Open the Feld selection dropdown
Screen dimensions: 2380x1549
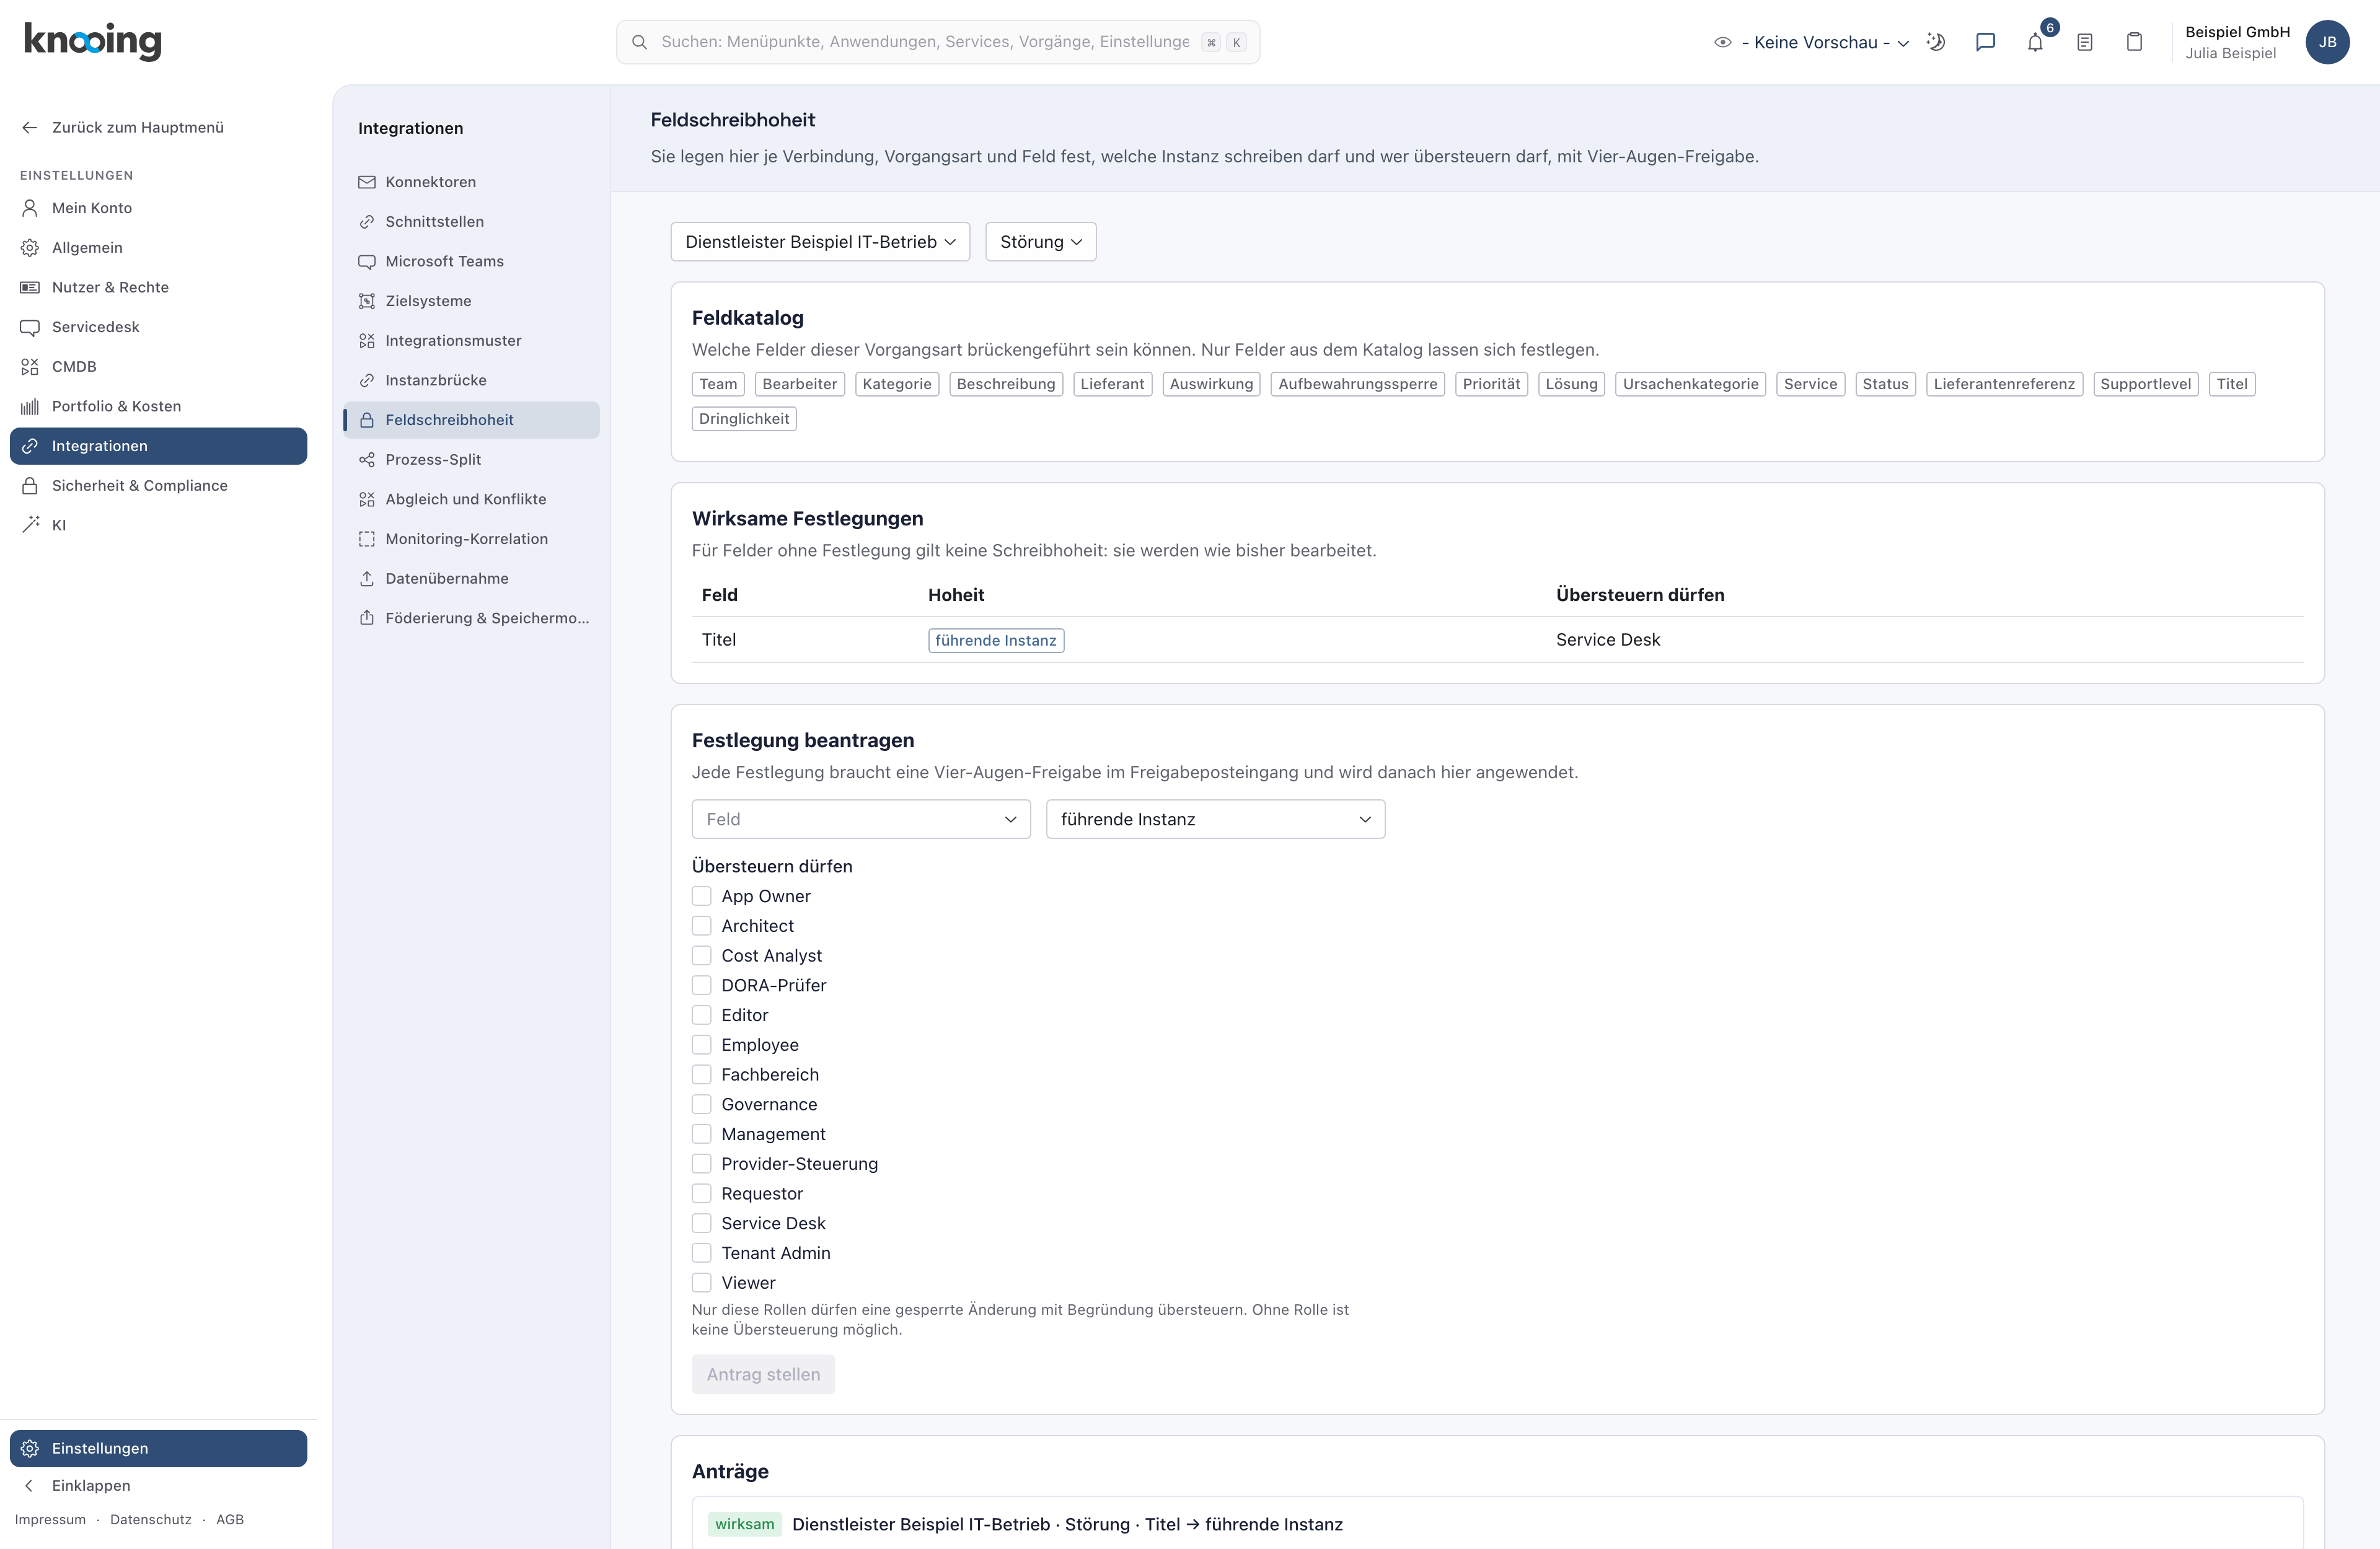pyautogui.click(x=861, y=819)
